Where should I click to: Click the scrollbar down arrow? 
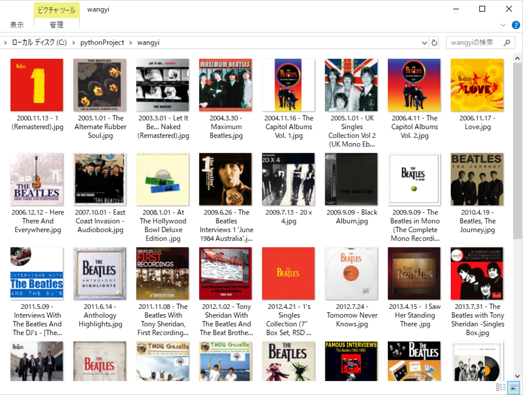(x=517, y=376)
